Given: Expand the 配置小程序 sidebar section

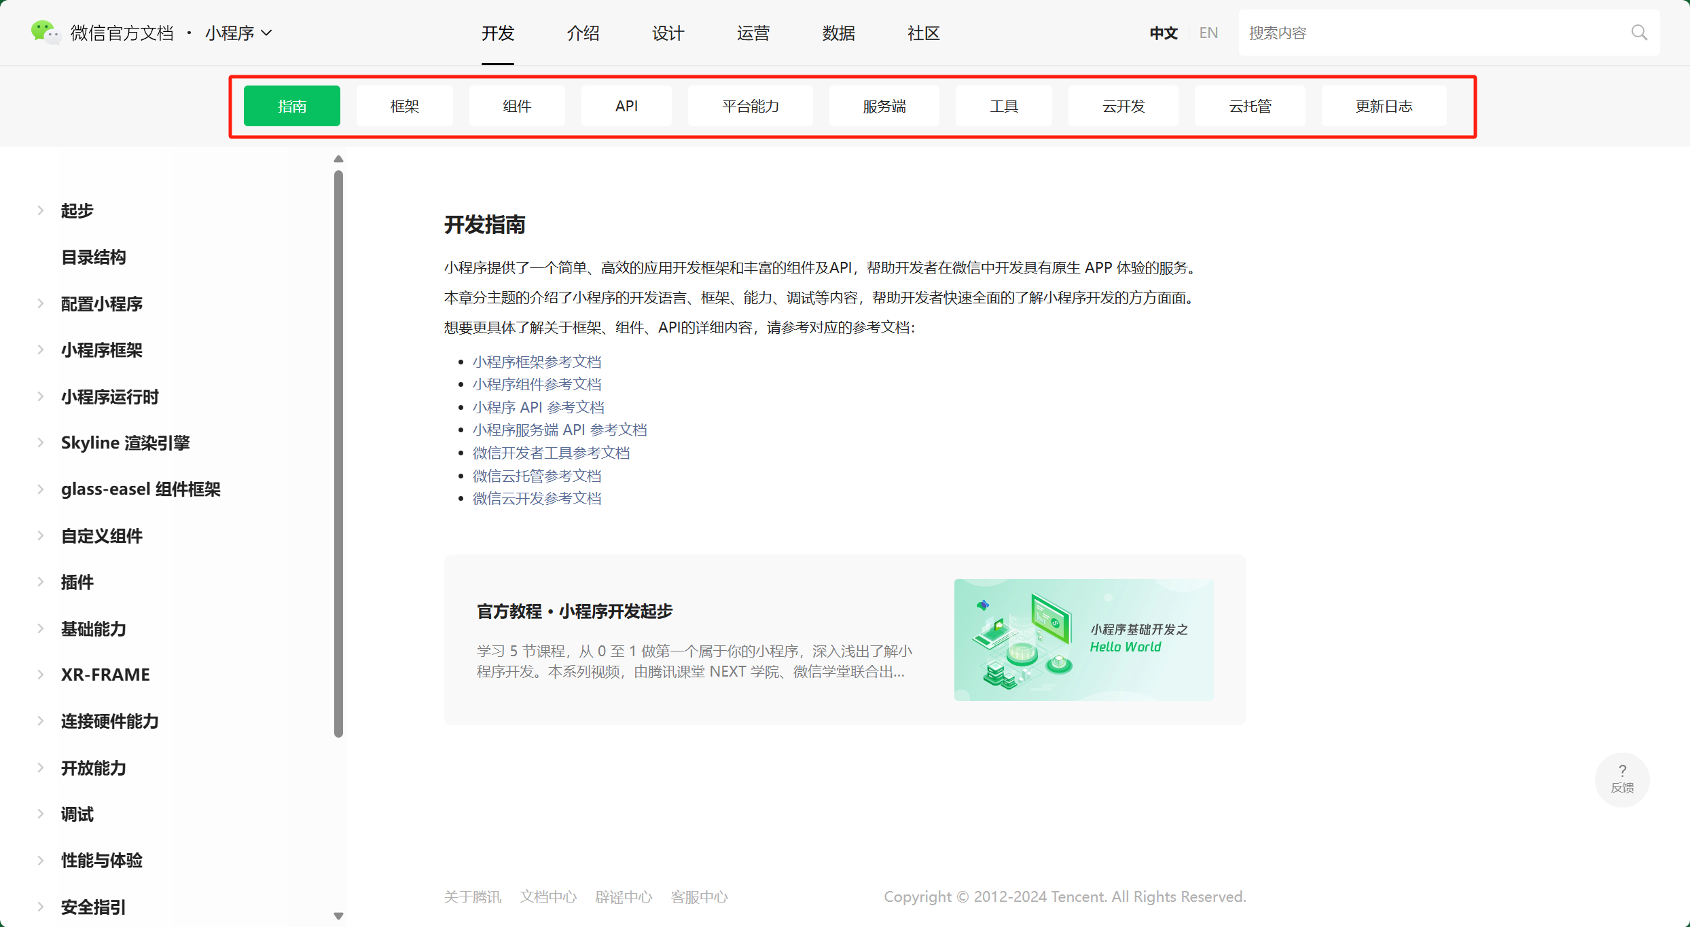Looking at the screenshot, I should point(102,303).
